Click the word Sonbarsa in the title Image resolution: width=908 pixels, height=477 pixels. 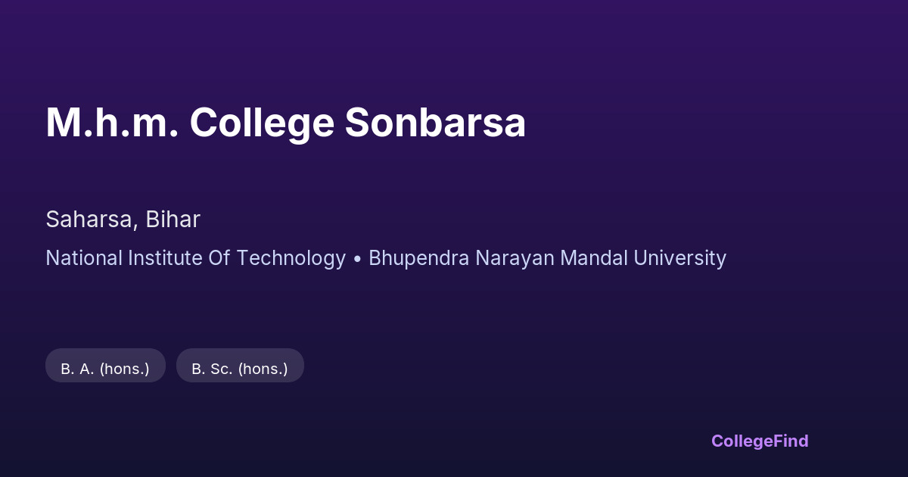(435, 123)
